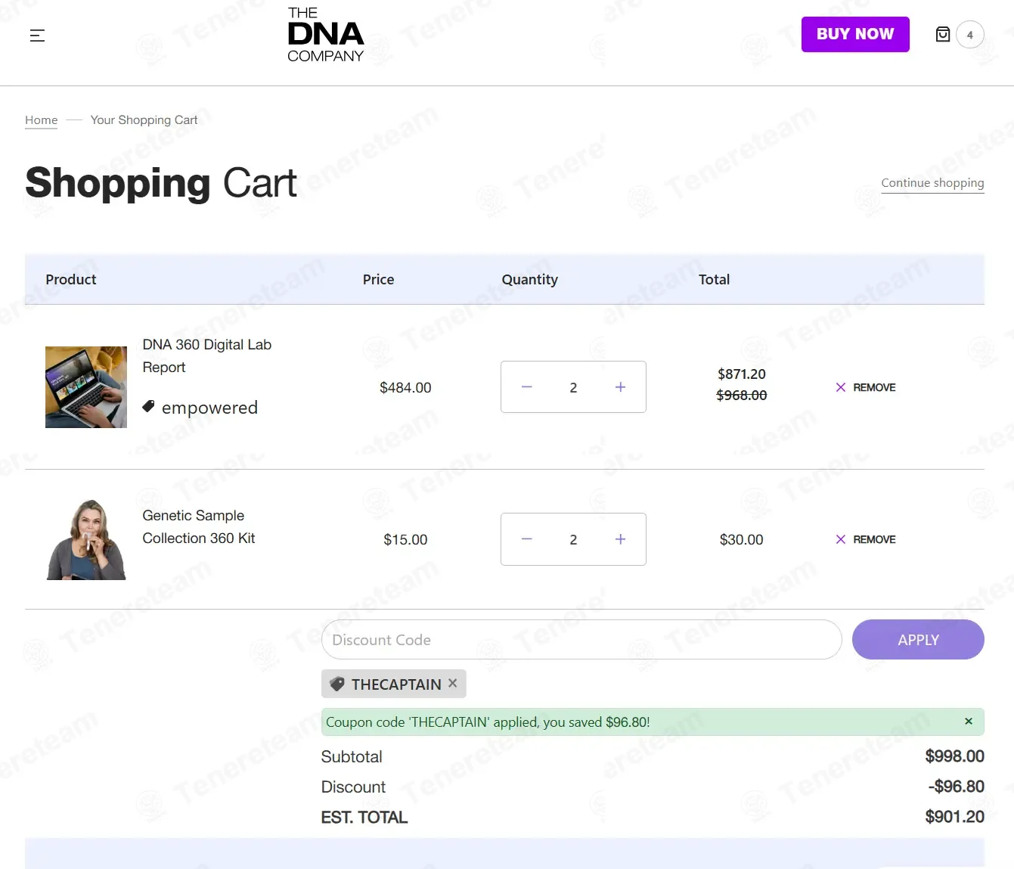
Task: Click the Quantity column header
Action: (530, 279)
